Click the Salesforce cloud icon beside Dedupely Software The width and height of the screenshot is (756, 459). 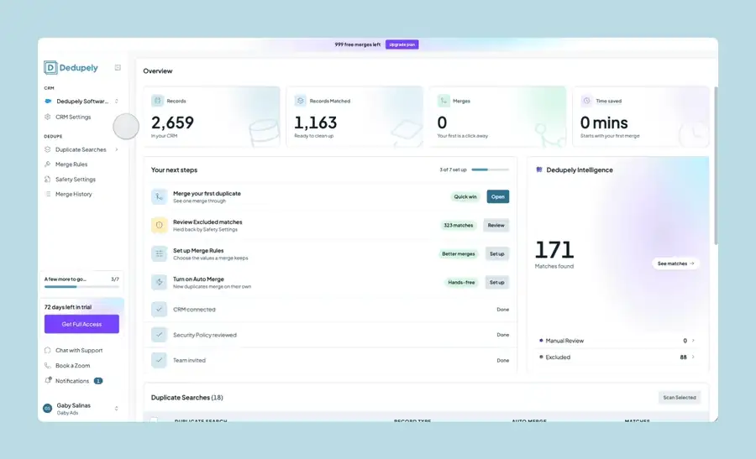(48, 102)
